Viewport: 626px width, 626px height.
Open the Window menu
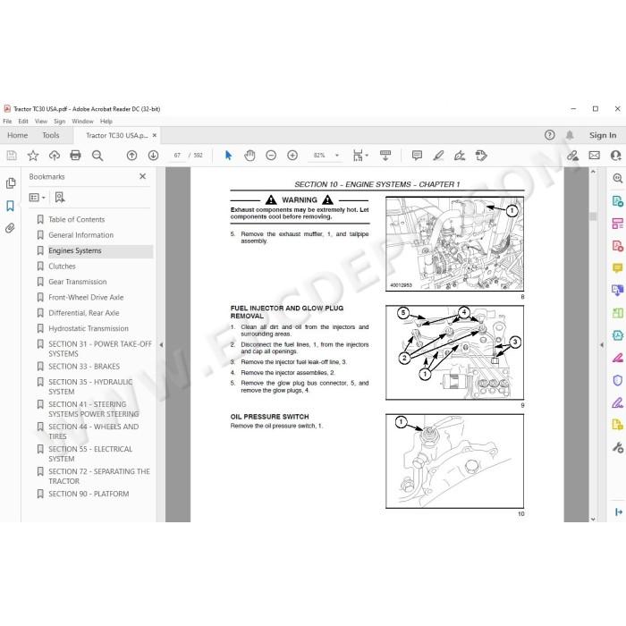click(x=82, y=121)
